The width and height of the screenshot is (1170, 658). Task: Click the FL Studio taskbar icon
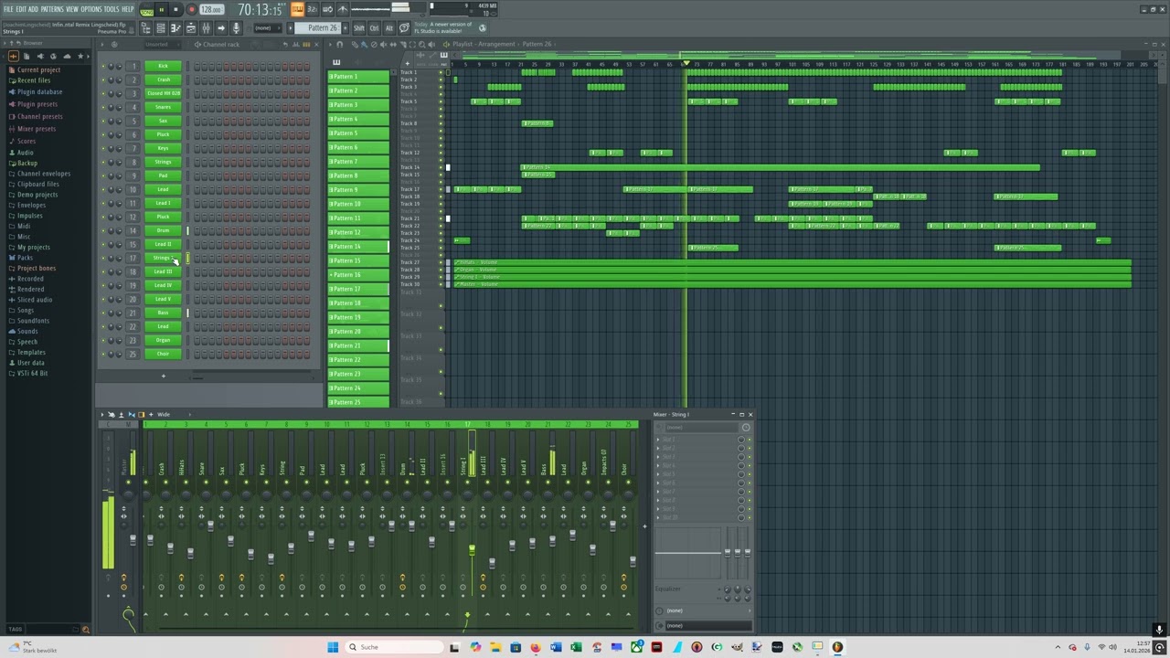(x=837, y=647)
